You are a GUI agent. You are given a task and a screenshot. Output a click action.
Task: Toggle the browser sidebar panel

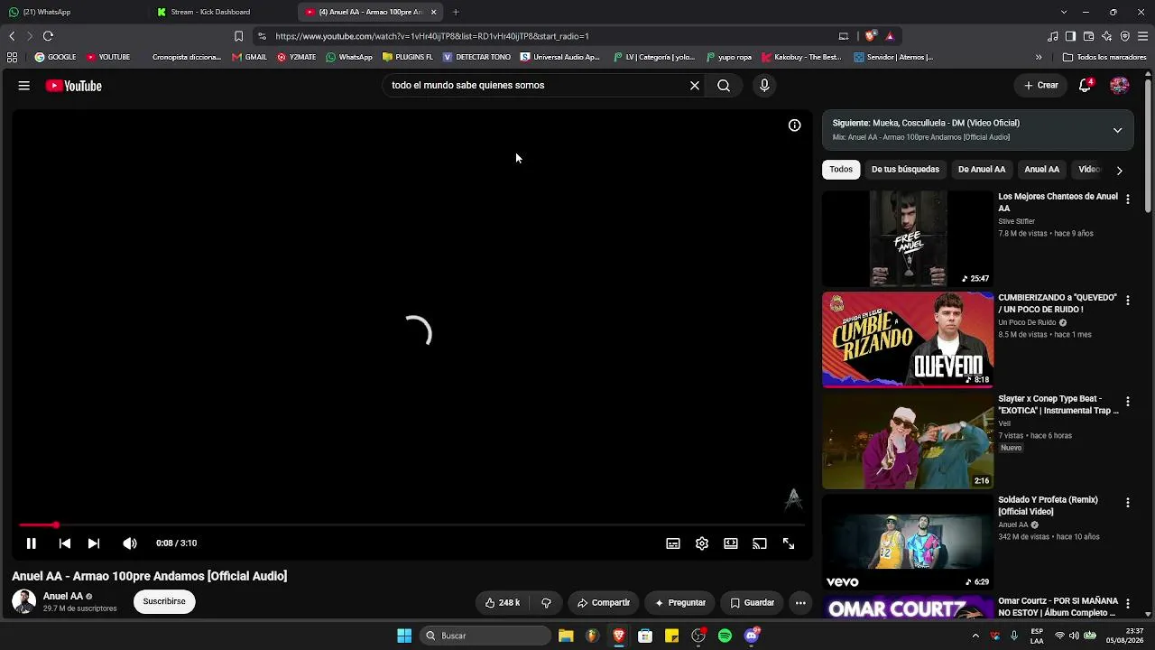1070,36
